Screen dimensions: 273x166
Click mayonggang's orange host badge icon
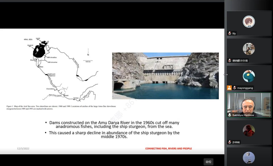coord(229,88)
